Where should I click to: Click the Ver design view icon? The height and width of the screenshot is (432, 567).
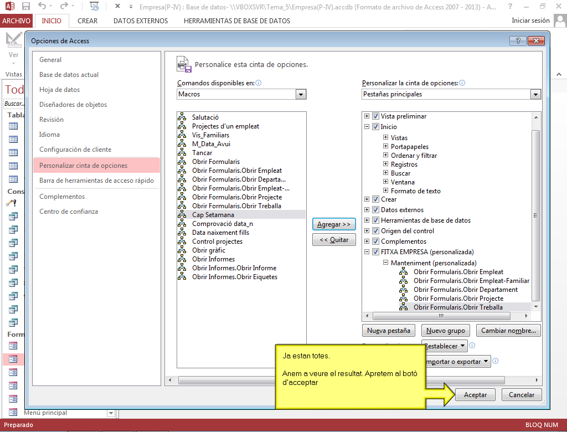point(14,39)
